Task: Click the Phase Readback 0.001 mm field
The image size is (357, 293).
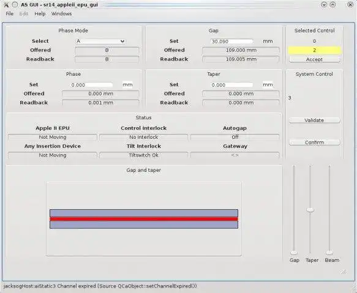Action: (100, 103)
